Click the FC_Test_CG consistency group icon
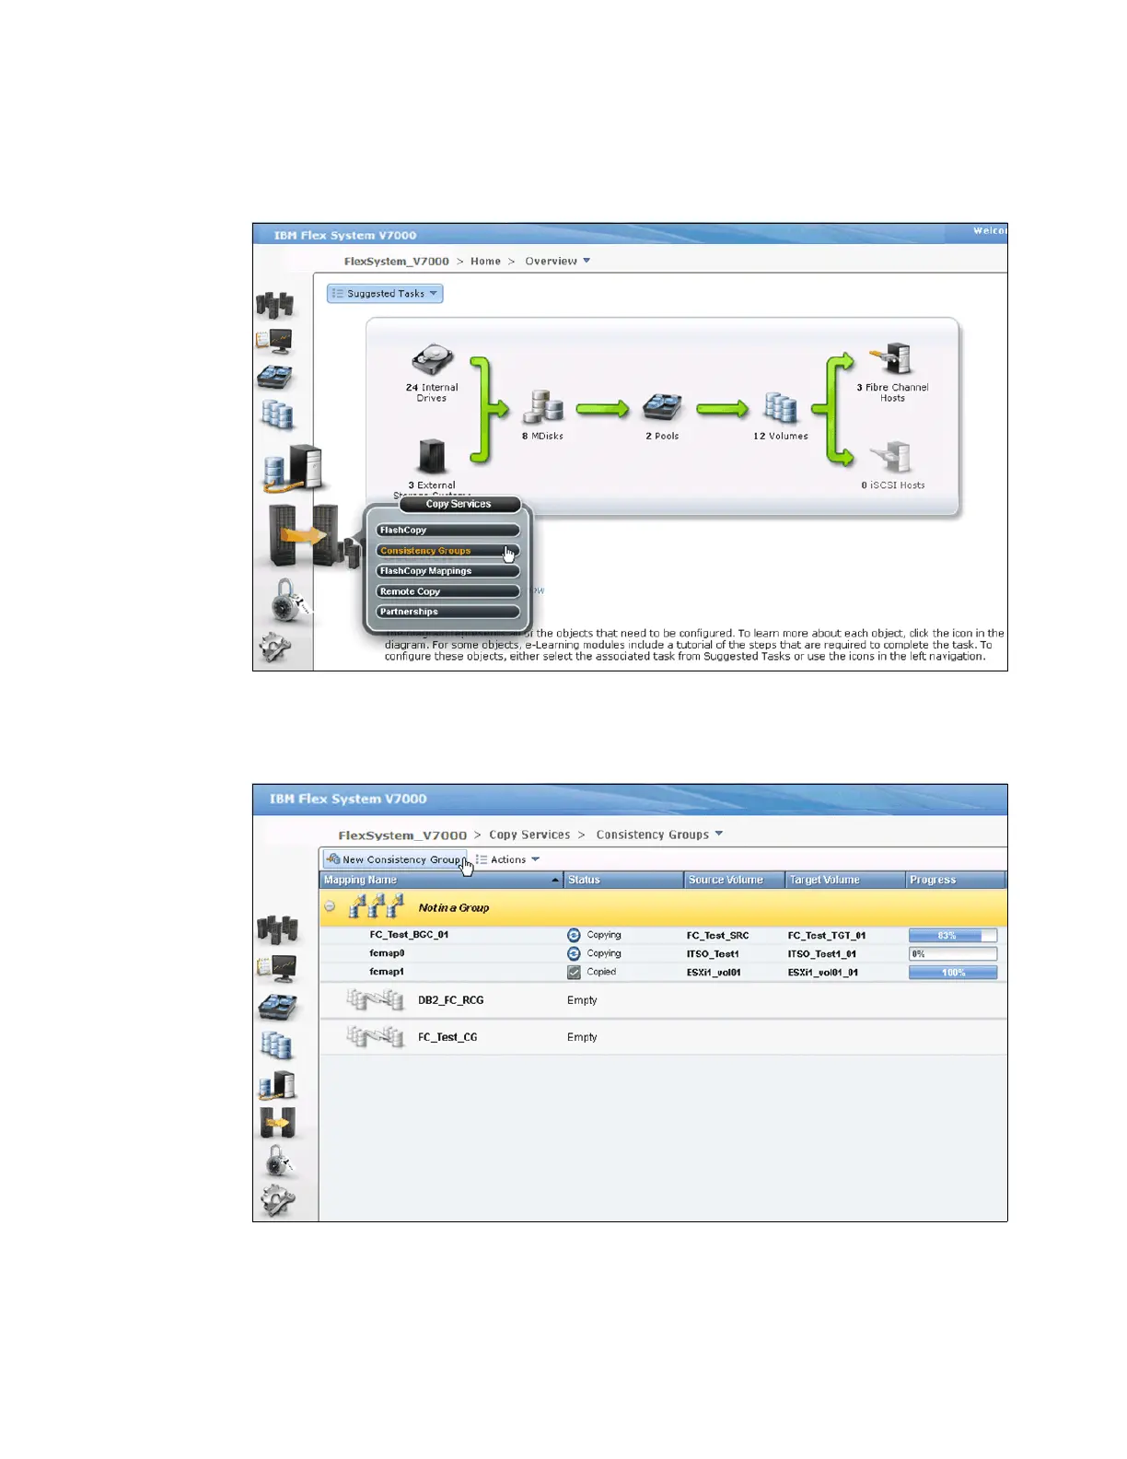 375,1037
